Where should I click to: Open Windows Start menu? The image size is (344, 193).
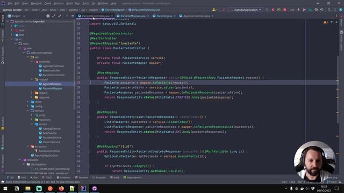[5, 188]
